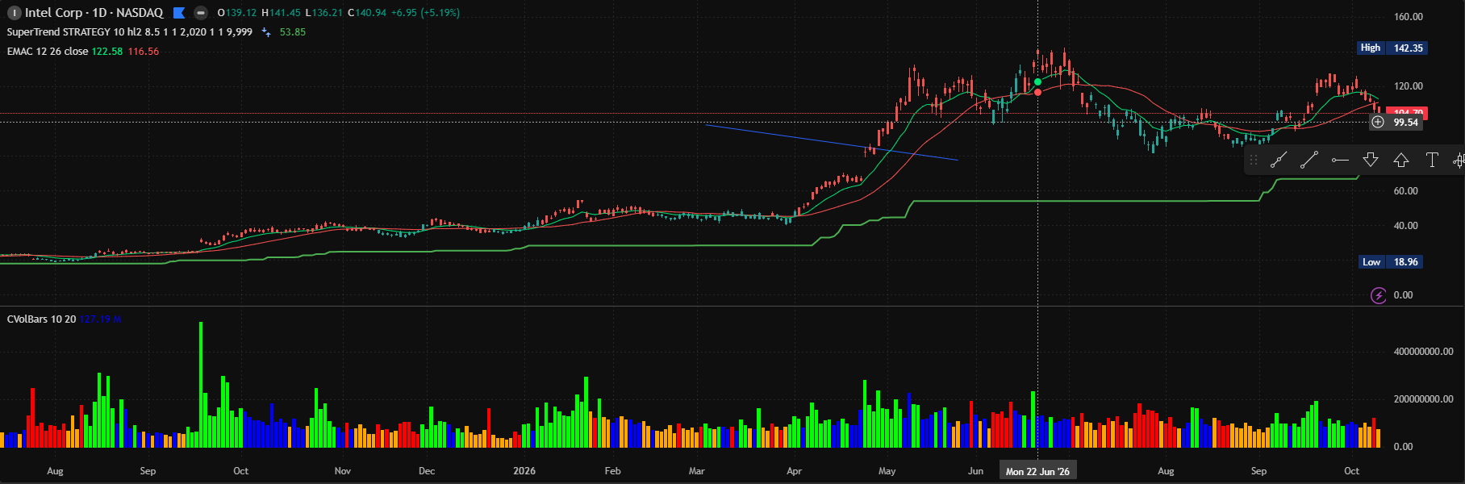
Task: Select the horizontal ray tool in the floating toolbar
Action: 1340,160
